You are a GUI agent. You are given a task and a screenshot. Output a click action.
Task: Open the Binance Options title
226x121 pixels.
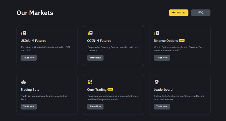[166, 41]
